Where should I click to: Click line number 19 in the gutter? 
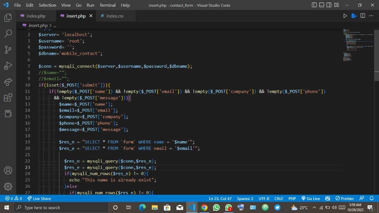click(28, 142)
